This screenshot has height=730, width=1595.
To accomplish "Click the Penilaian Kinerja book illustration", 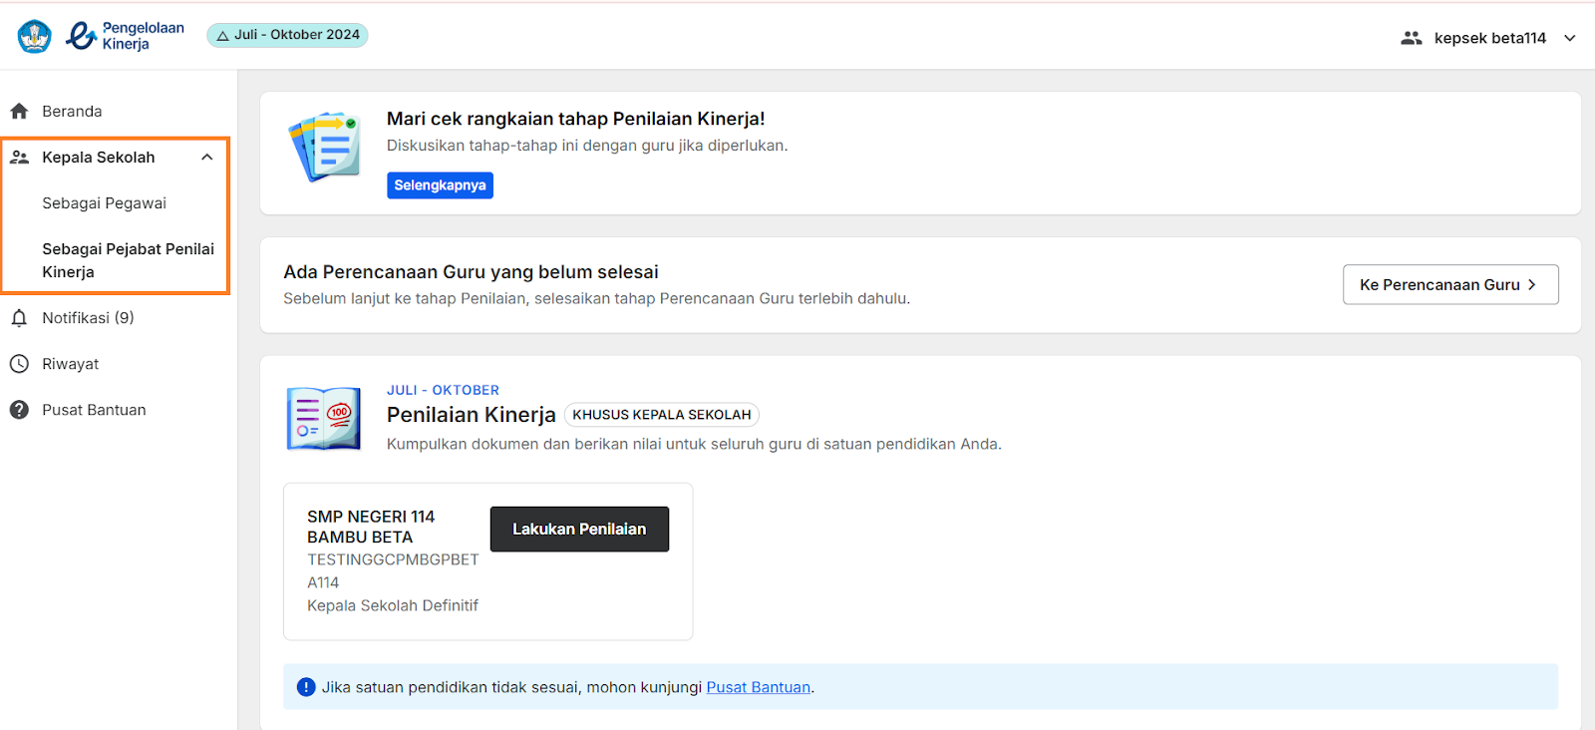I will click(324, 419).
